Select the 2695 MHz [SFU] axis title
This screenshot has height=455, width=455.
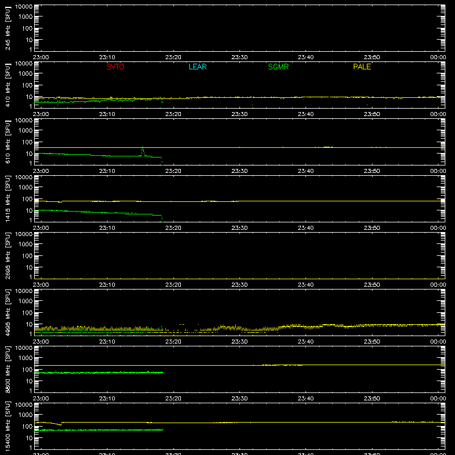pos(8,255)
